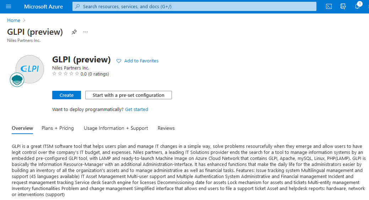This screenshot has width=369, height=200.
Task: Switch to the Reviews tab
Action: coord(166,128)
